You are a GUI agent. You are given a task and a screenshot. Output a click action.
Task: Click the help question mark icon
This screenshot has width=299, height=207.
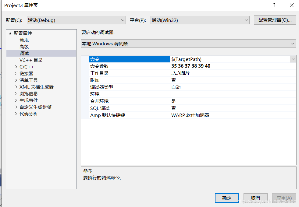pyautogui.click(x=274, y=5)
